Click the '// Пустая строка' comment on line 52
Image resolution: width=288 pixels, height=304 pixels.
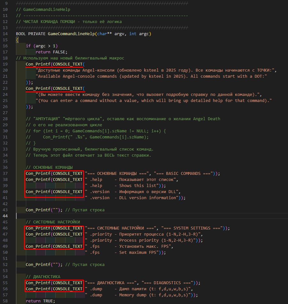click(x=85, y=265)
